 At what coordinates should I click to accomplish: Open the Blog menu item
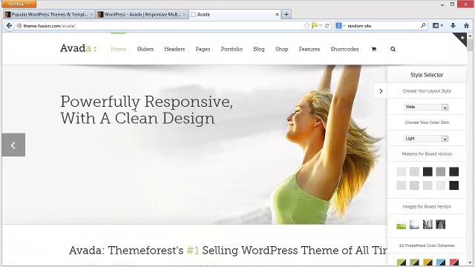pos(259,49)
